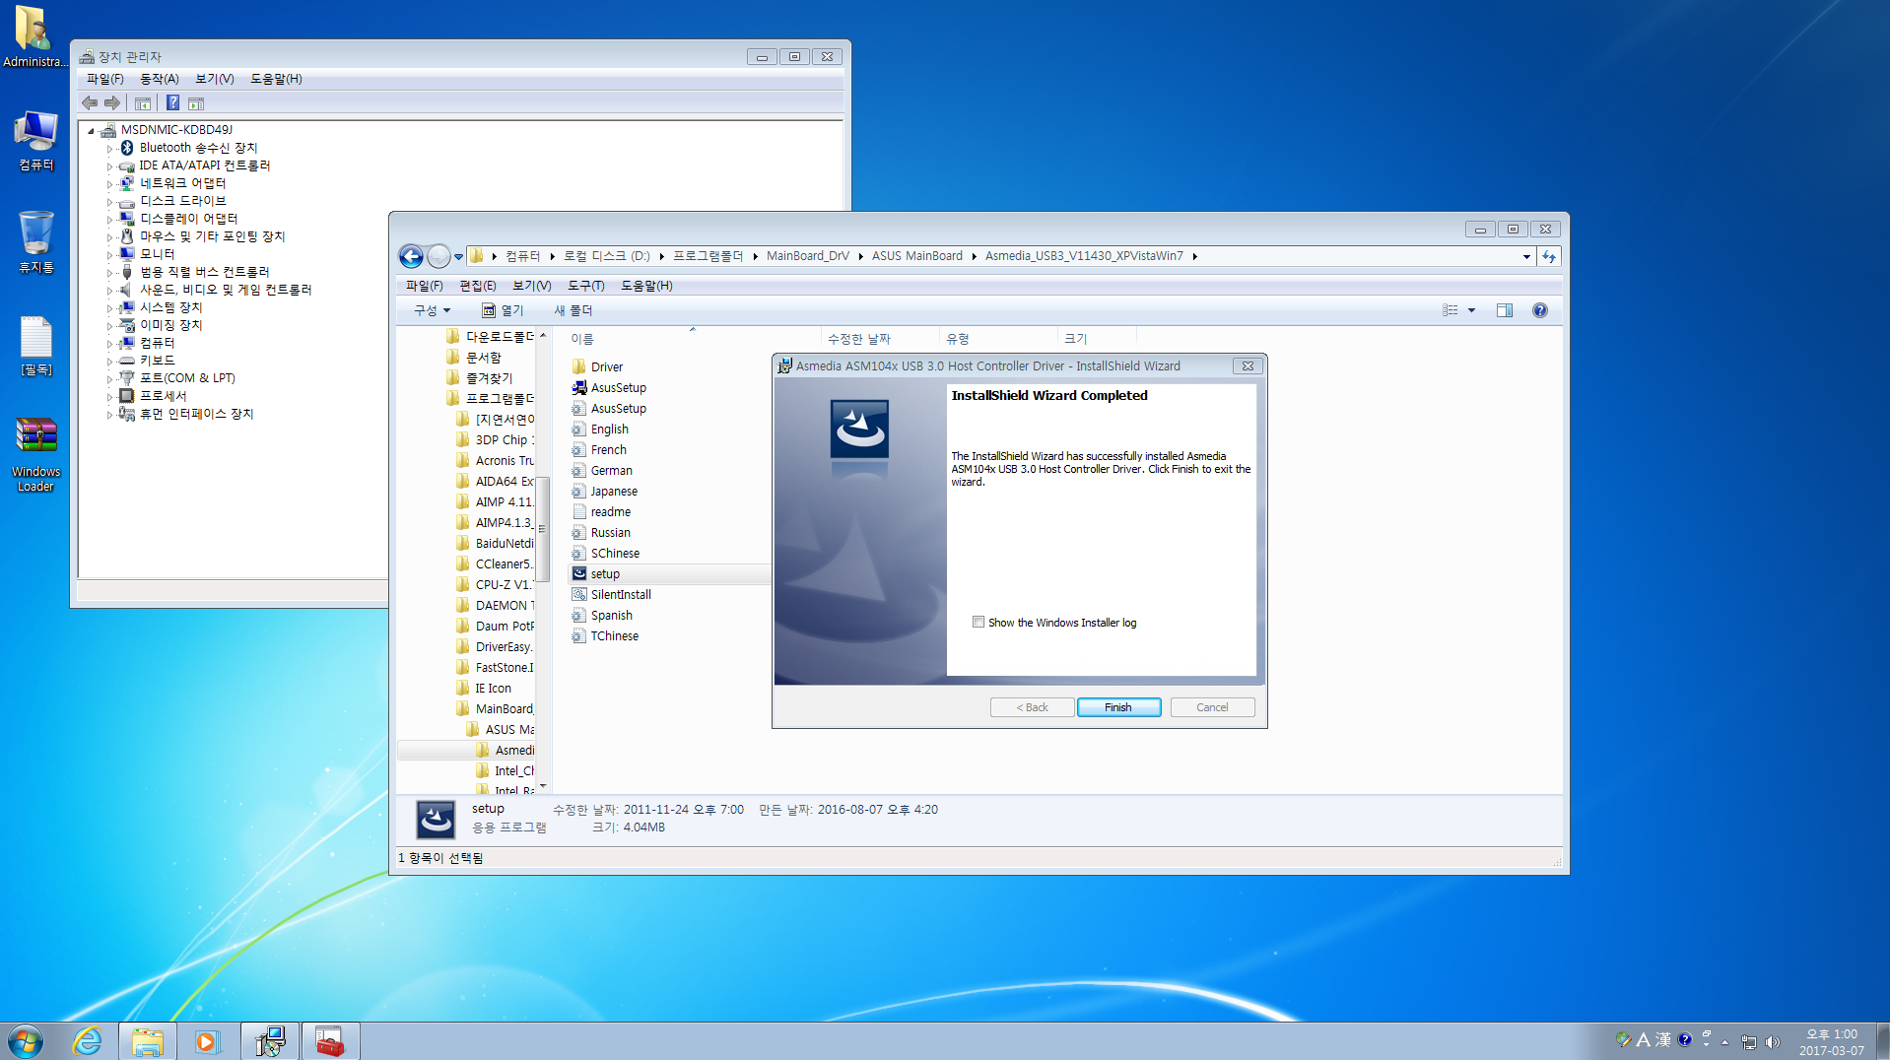Screen dimensions: 1890x1060
Task: Click the refresh icon beside address bar
Action: pyautogui.click(x=1549, y=256)
